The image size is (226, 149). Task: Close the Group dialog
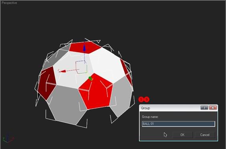point(213,108)
